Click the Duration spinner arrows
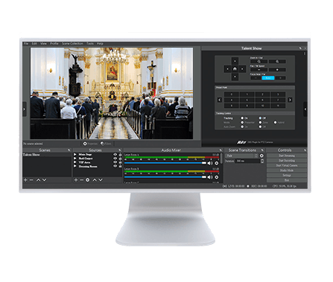 [262, 161]
